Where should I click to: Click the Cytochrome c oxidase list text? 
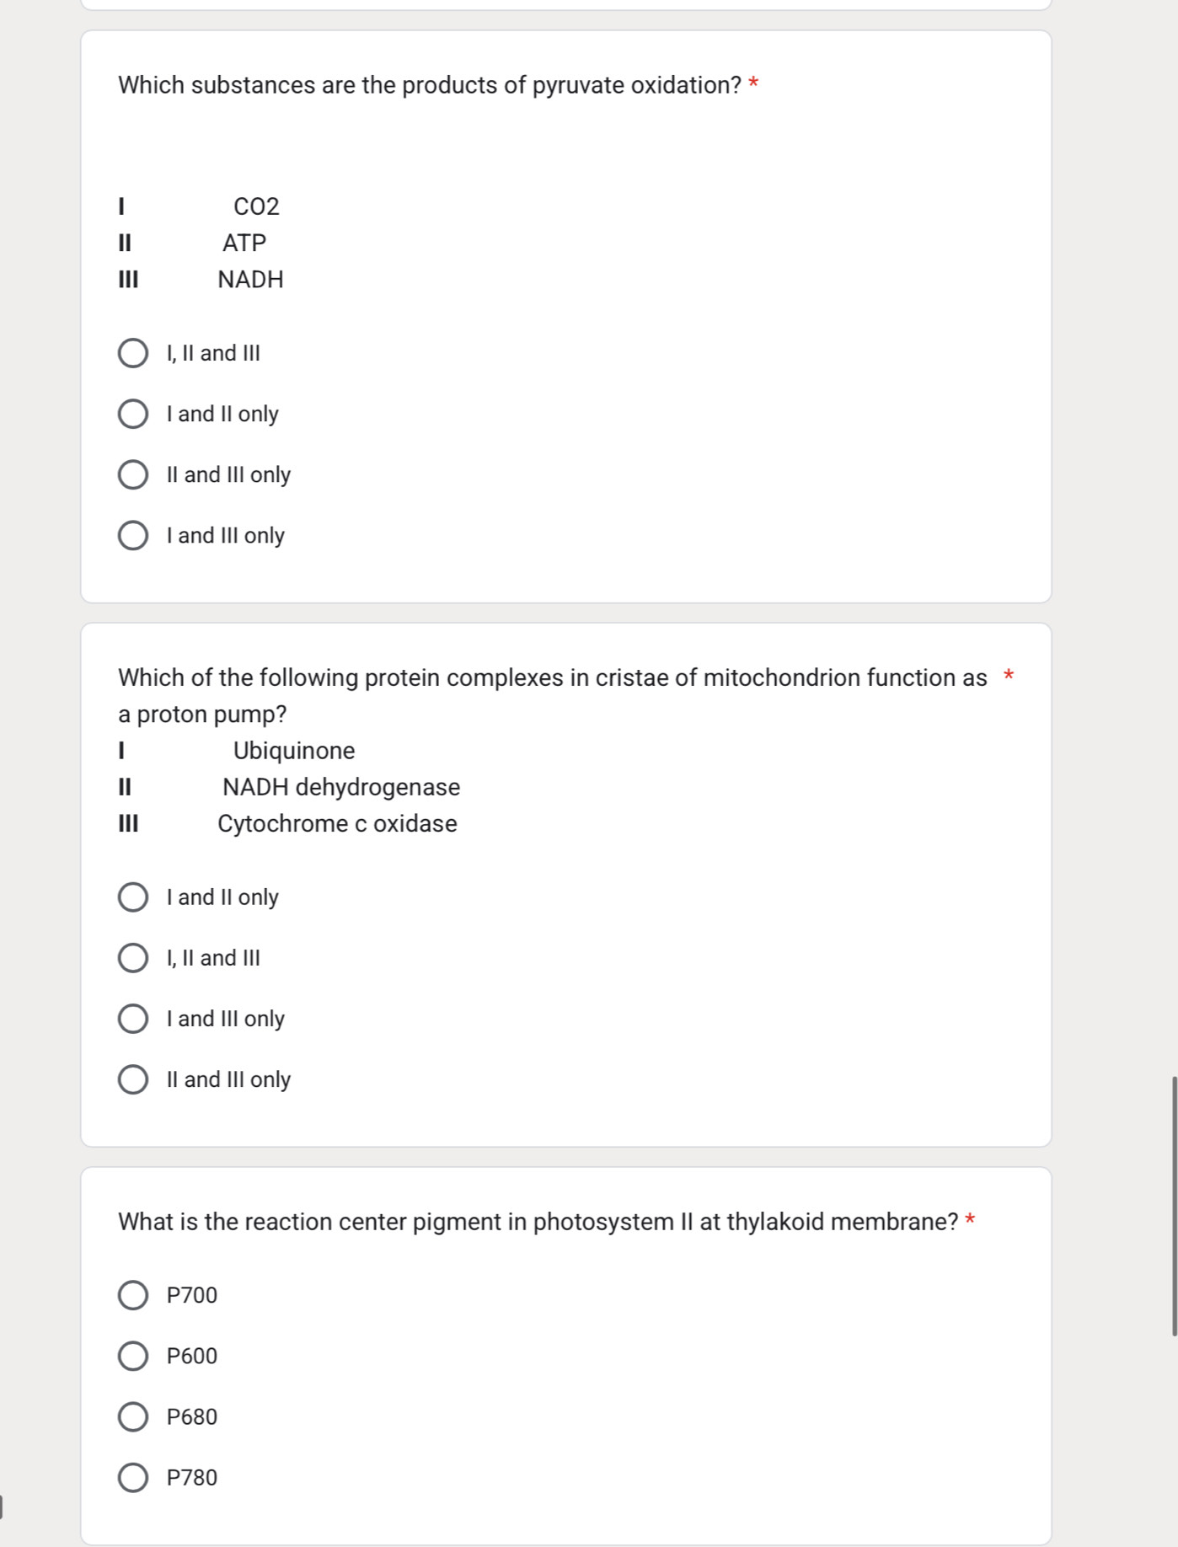click(337, 823)
